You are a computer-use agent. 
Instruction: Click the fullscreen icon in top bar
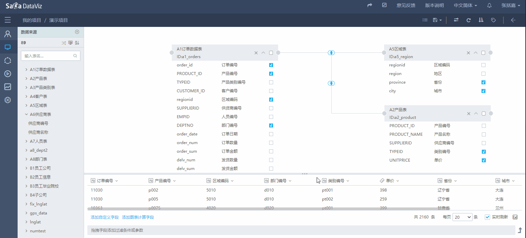pyautogui.click(x=384, y=5)
